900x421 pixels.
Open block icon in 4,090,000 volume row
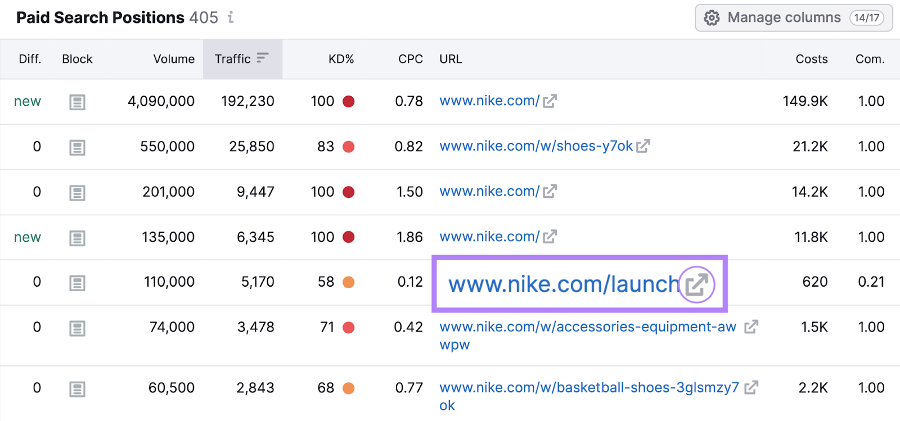coord(77,102)
